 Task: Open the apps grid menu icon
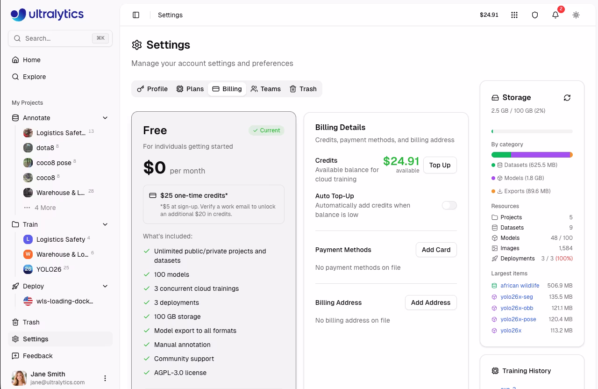514,15
